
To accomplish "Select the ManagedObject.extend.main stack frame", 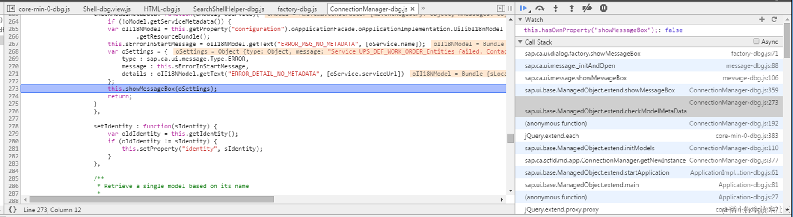I will click(x=649, y=185).
